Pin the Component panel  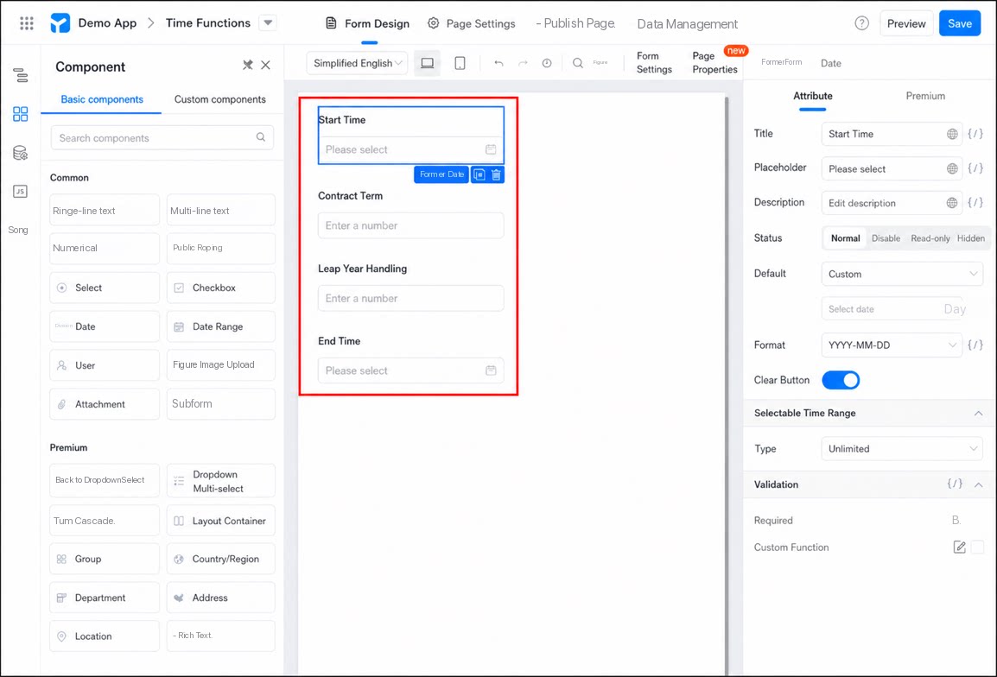tap(247, 65)
